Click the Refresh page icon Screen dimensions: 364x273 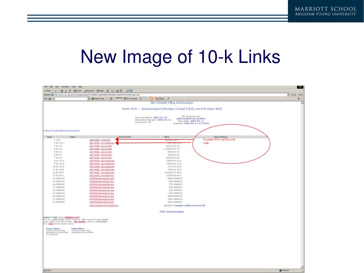click(x=66, y=91)
